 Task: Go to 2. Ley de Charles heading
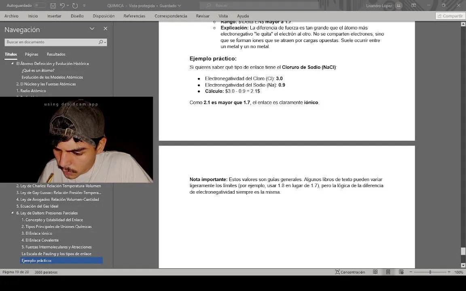tap(59, 186)
